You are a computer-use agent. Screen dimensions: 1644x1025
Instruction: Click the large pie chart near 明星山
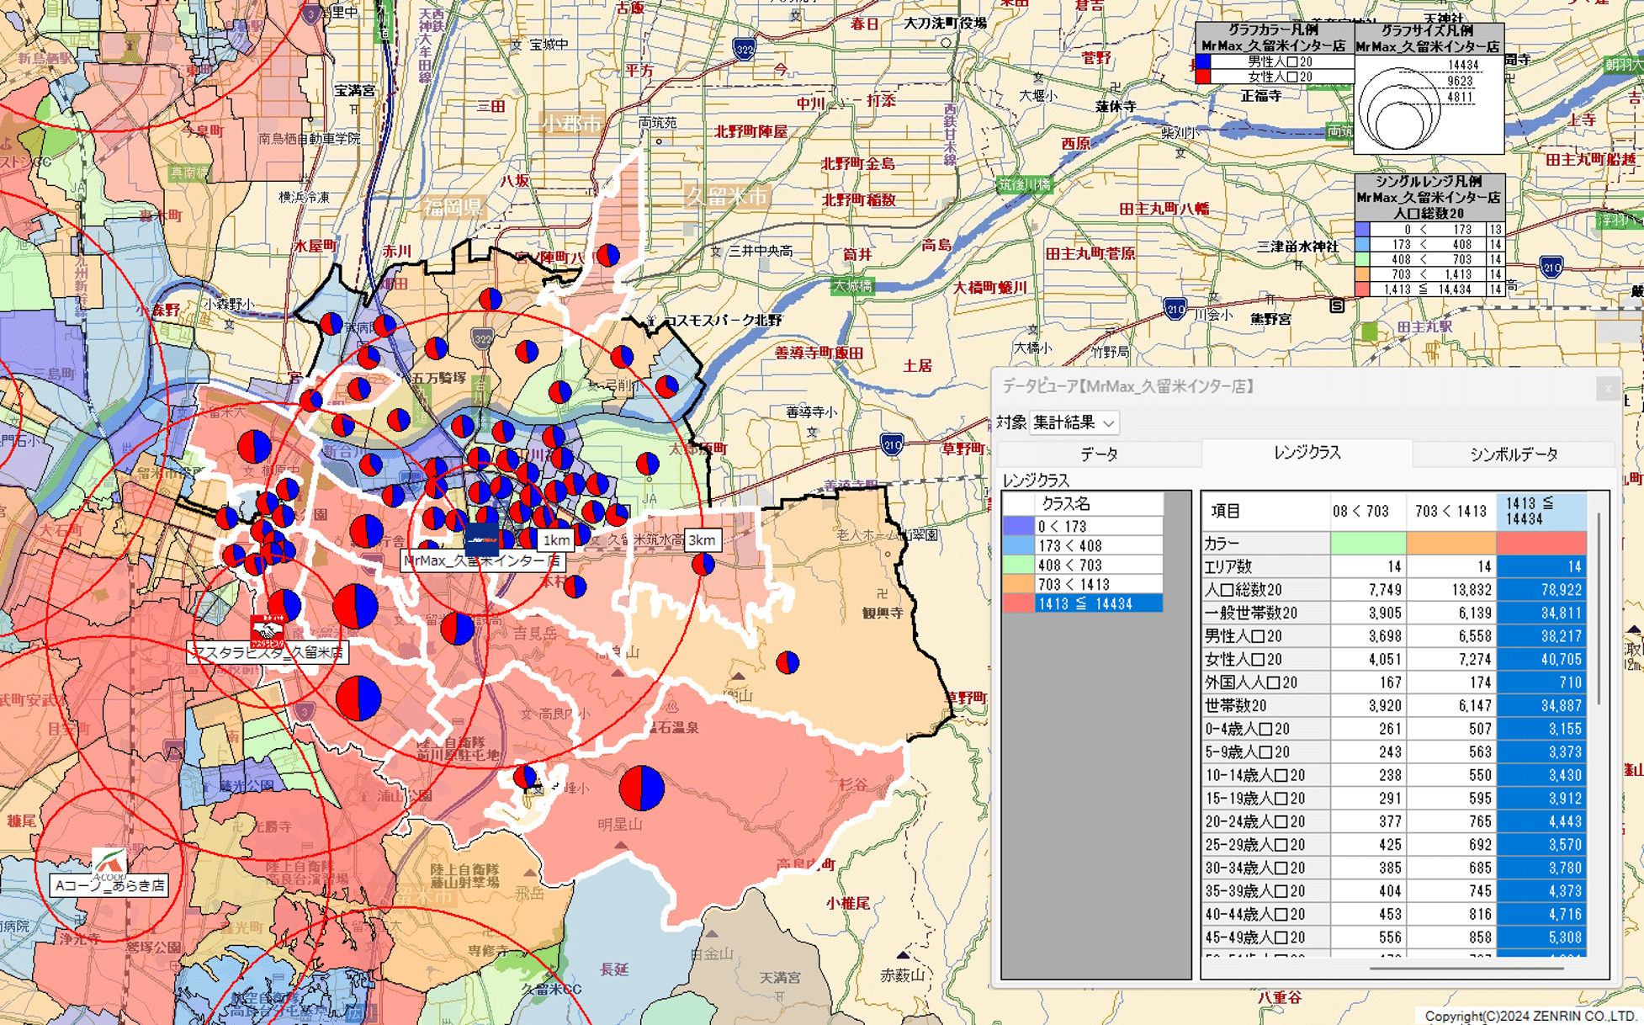(x=642, y=788)
